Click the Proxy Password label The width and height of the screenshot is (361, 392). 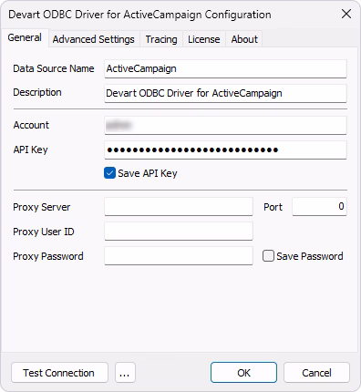pos(48,256)
